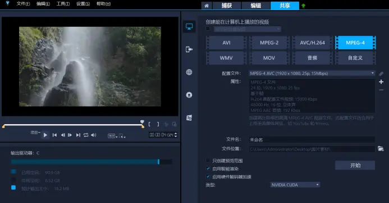Viewport: 389px width, 203px height.
Task: Go to the home tab icon
Action: pyautogui.click(x=207, y=6)
